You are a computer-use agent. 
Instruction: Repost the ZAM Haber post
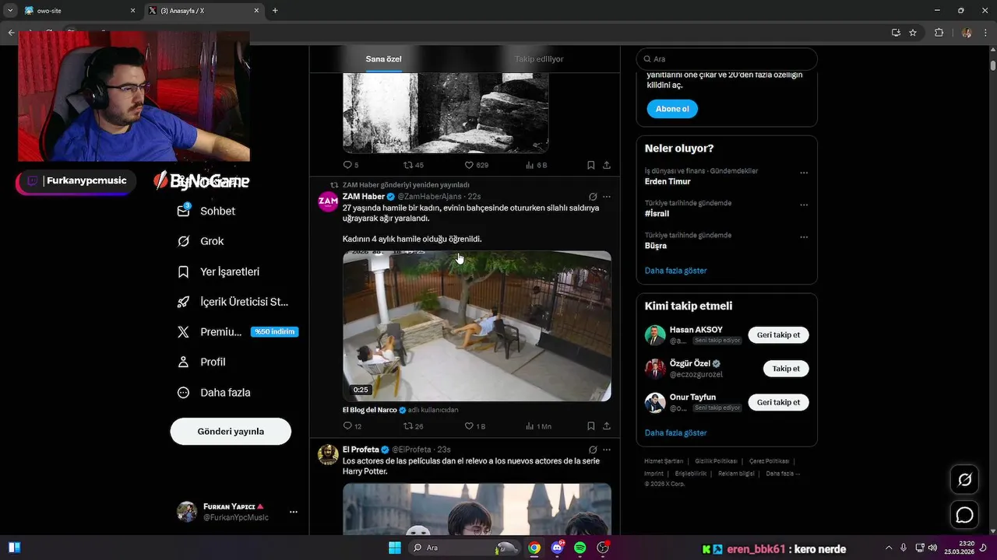[414, 426]
